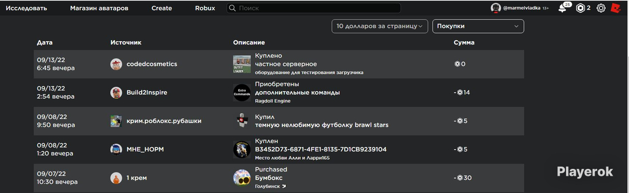The image size is (629, 193).
Task: Open codedcosmetics seller avatar
Action: pyautogui.click(x=116, y=64)
